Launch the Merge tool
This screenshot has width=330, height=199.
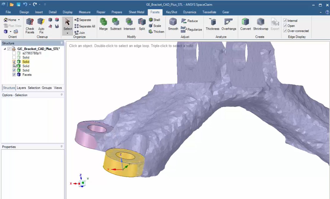coord(103,24)
